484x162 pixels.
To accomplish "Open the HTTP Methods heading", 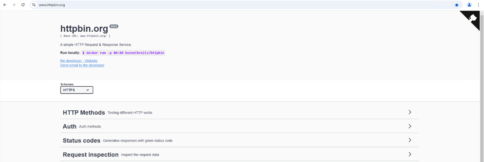I will [x=84, y=113].
